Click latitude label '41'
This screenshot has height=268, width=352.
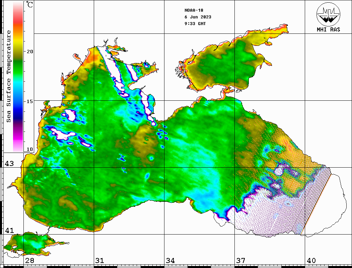[x=9, y=231]
